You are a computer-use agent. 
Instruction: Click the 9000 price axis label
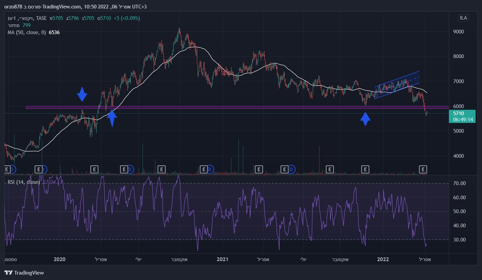[458, 32]
